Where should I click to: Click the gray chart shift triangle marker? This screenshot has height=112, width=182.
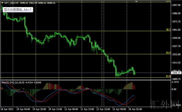click(136, 1)
